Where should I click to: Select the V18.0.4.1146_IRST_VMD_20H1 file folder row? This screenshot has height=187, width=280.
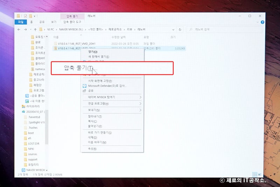pos(119,44)
